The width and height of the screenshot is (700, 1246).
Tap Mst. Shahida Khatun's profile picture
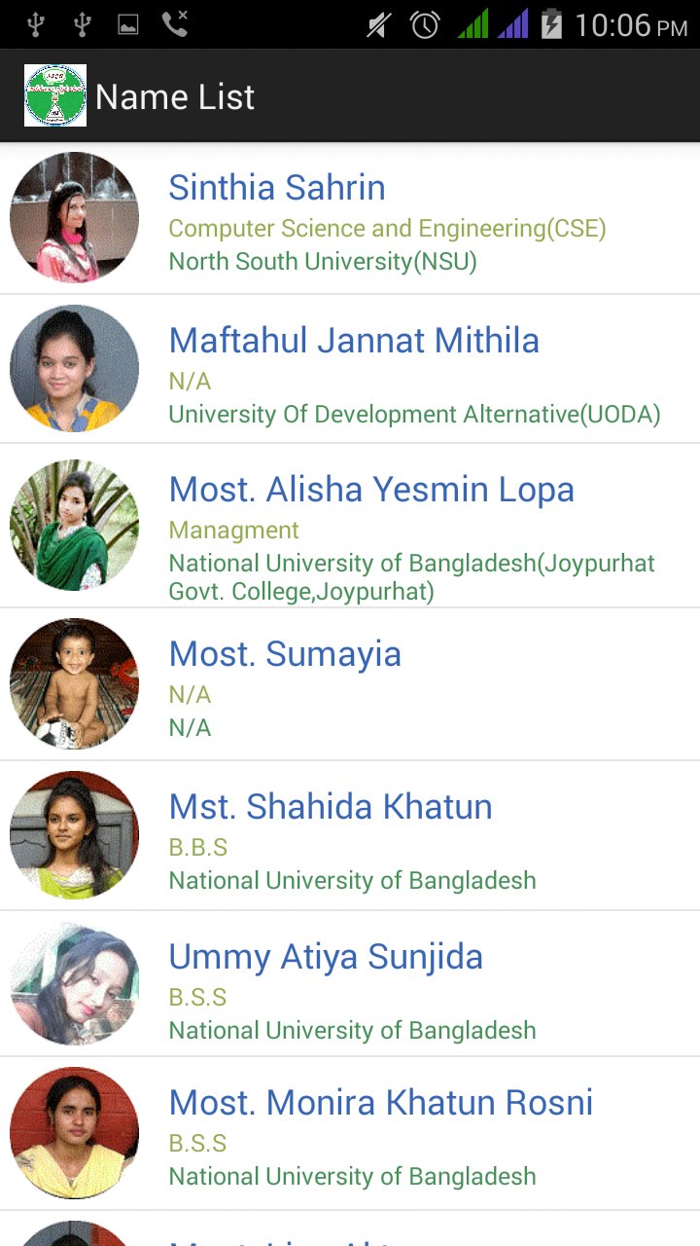74,835
